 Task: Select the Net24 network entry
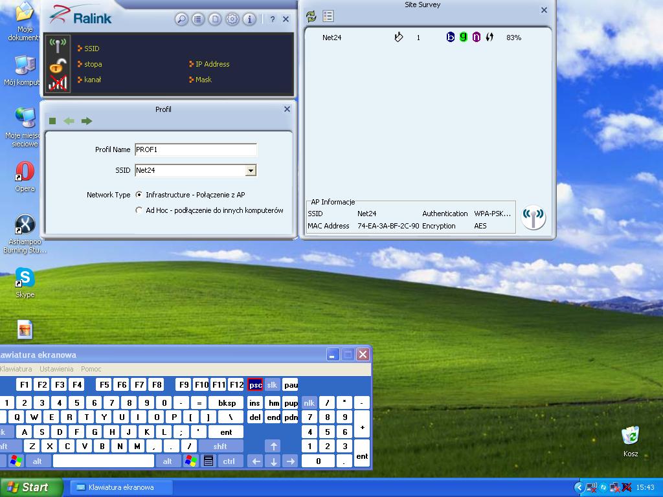click(x=428, y=38)
